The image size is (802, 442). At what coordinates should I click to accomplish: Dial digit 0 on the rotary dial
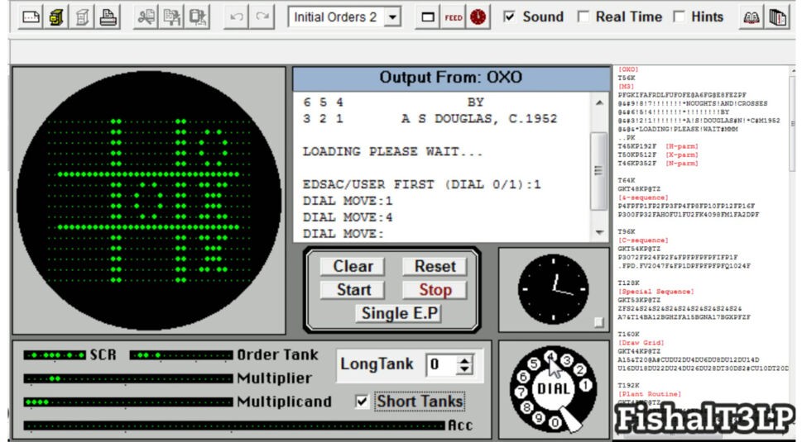555,422
